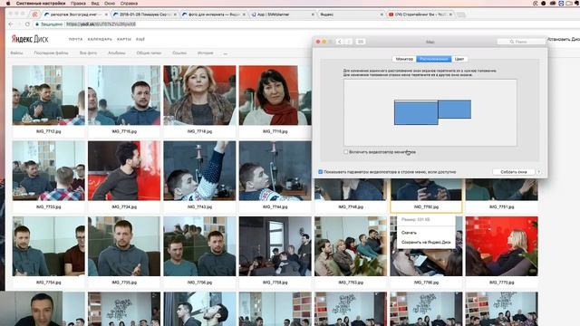Image resolution: width=580 pixels, height=326 pixels.
Task: Click the System Preferences search field
Action: (521, 42)
